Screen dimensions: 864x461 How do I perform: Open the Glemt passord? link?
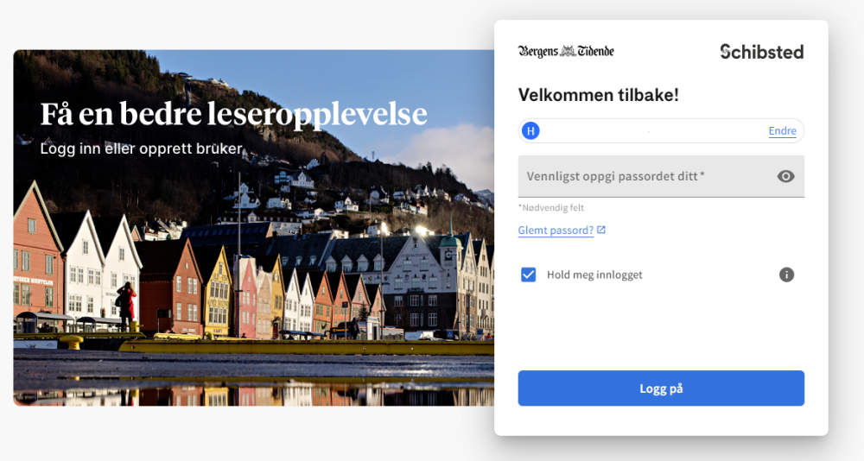(x=556, y=230)
